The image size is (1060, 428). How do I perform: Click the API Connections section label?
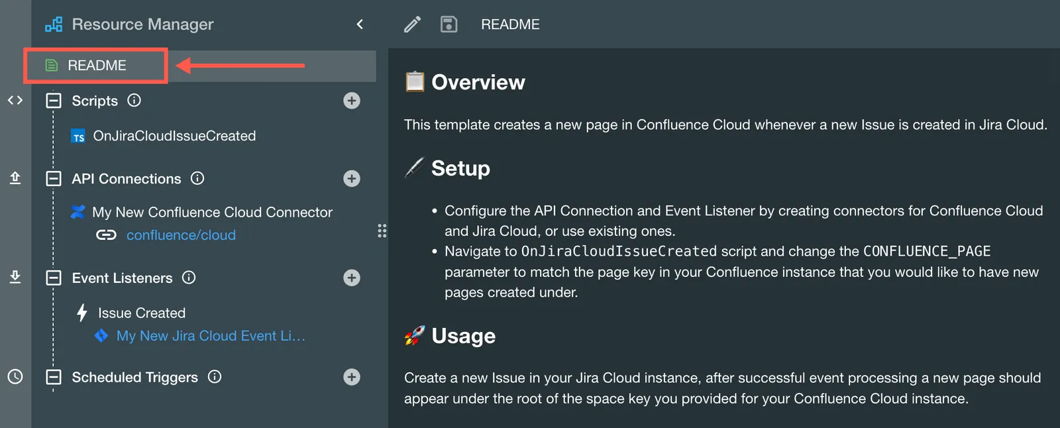(127, 179)
